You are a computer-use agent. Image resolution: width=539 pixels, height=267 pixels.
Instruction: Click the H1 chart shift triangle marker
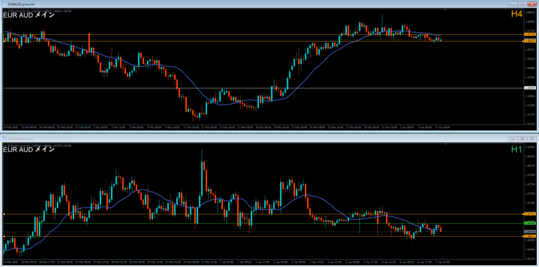coord(446,144)
